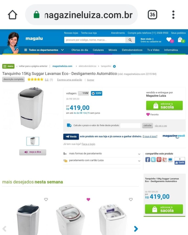
Task: Expand mais formas de parcelamento
Action: click(102, 154)
